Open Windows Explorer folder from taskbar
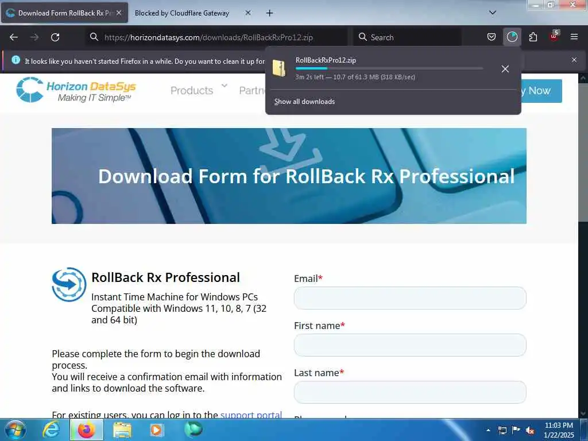 click(122, 431)
